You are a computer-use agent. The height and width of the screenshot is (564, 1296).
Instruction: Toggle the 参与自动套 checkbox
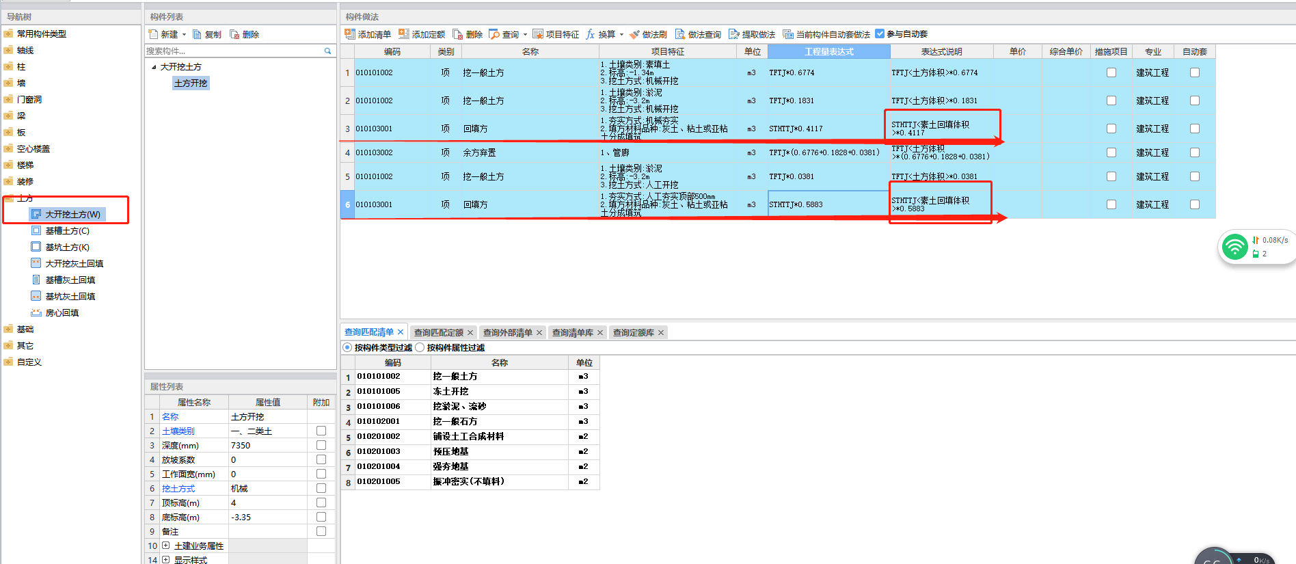click(880, 33)
